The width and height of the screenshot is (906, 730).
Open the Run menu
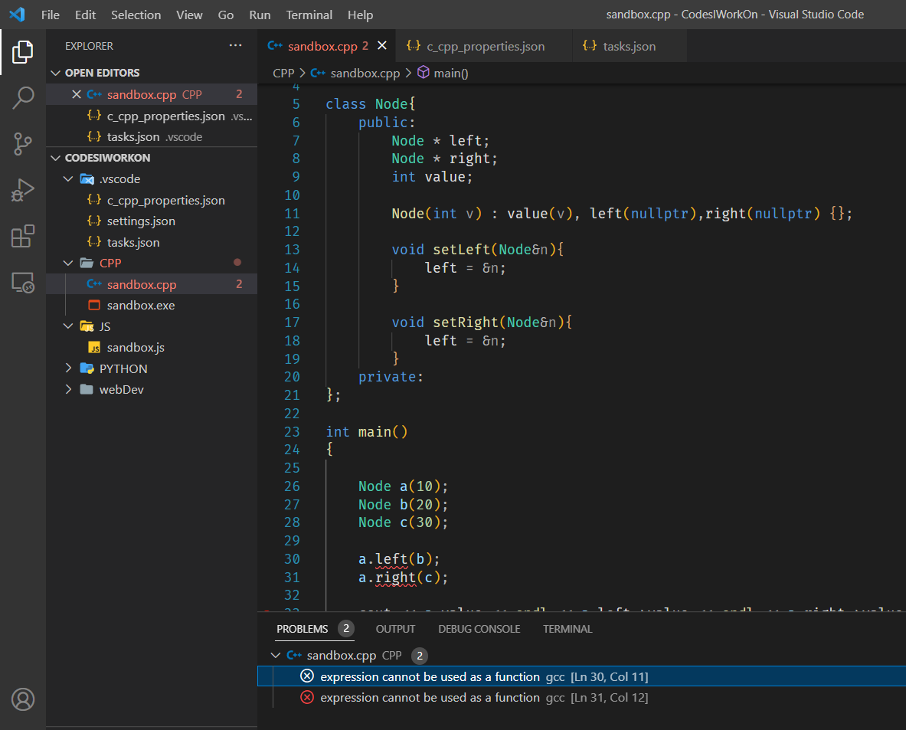[x=260, y=15]
